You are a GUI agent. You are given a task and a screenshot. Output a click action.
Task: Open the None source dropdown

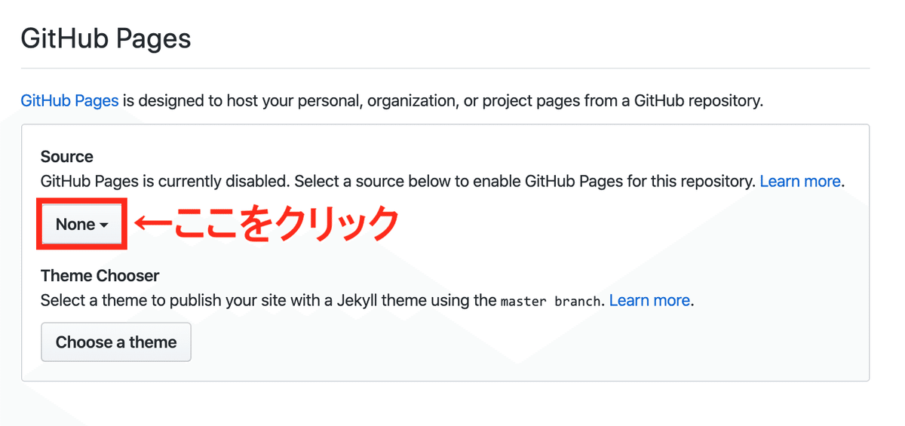pyautogui.click(x=82, y=225)
